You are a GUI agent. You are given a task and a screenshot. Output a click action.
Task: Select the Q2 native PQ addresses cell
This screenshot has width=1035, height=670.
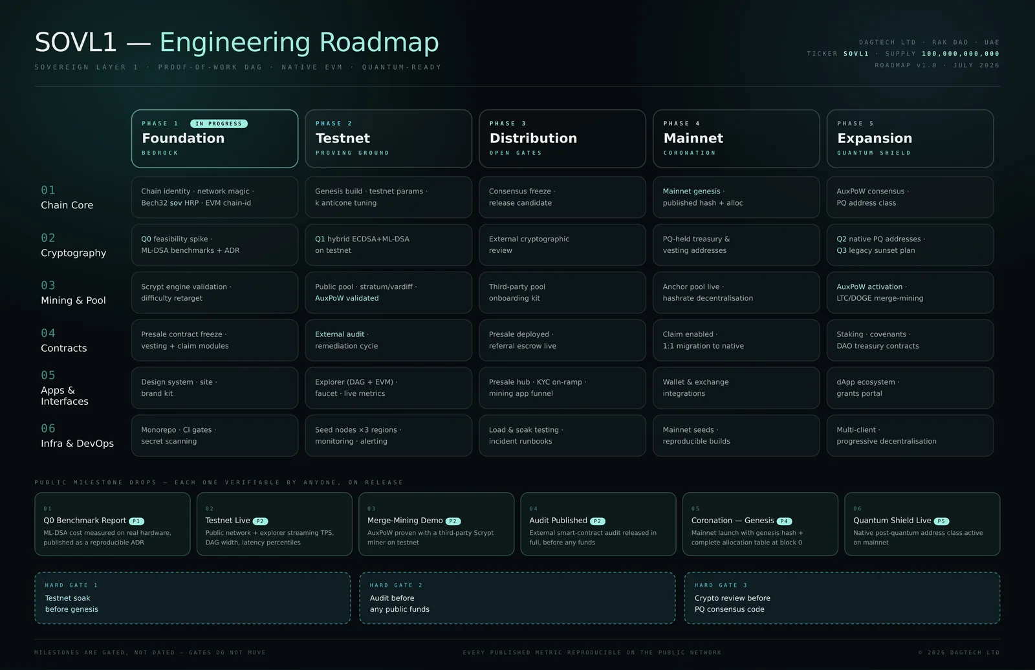tap(910, 245)
